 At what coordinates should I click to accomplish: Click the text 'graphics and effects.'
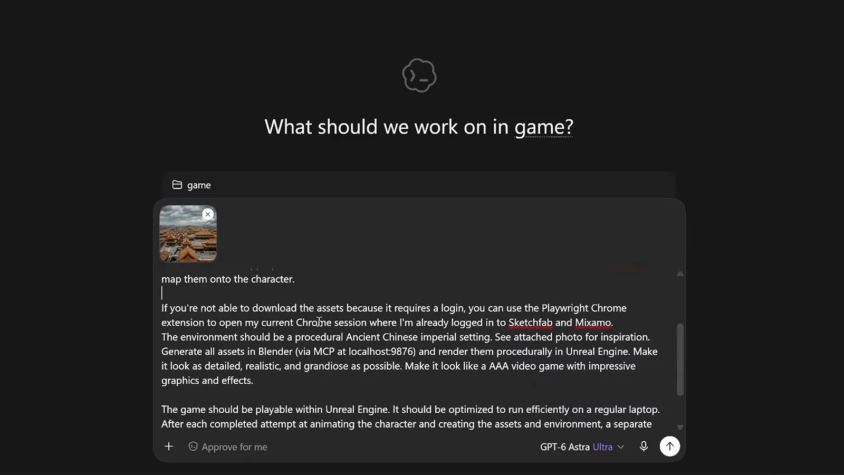207,381
